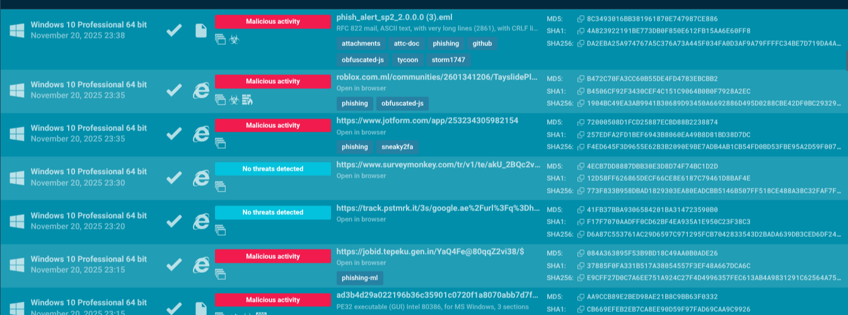
Task: Click the firewall indicator icon in roblox.com.ml row
Action: click(x=247, y=100)
